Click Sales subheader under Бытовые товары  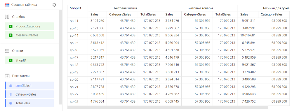(x=169, y=15)
